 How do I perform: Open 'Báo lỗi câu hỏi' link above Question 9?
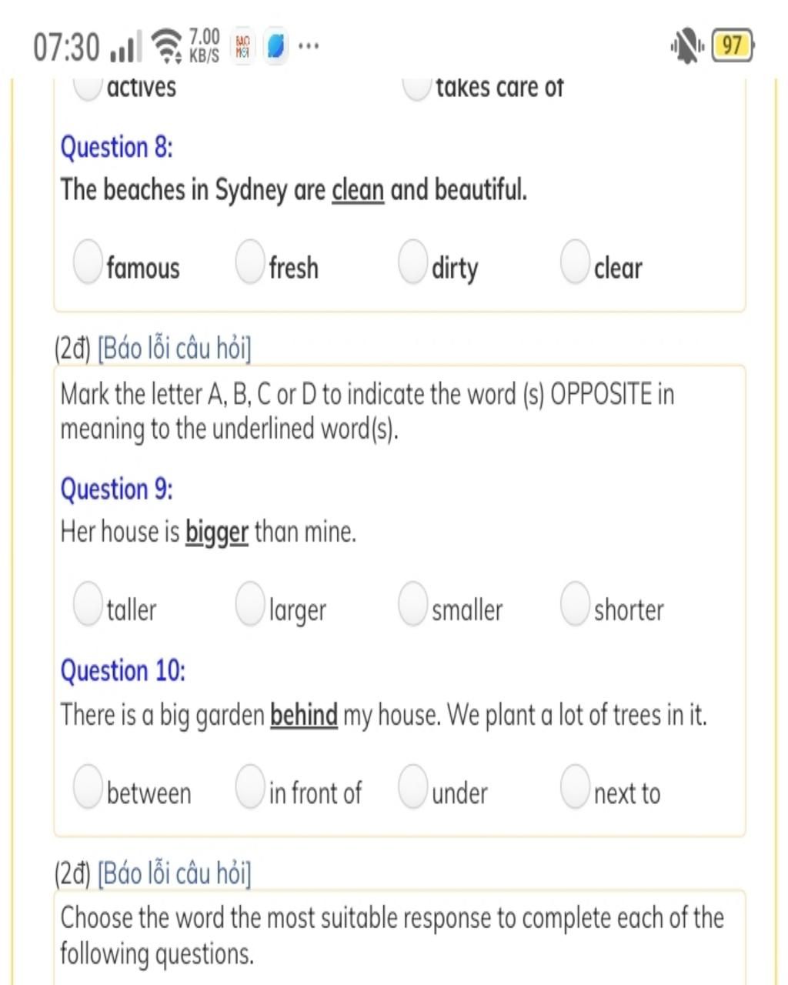pyautogui.click(x=175, y=349)
